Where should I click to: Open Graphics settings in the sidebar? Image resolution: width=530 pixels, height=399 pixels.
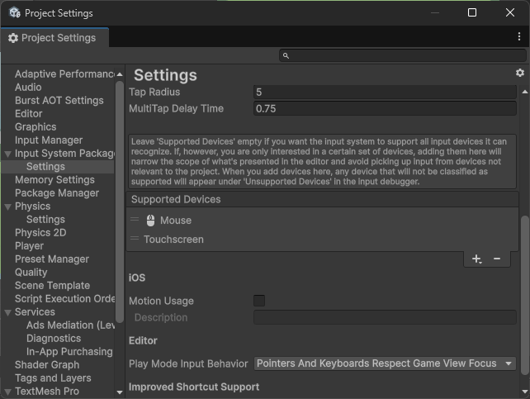pos(35,126)
